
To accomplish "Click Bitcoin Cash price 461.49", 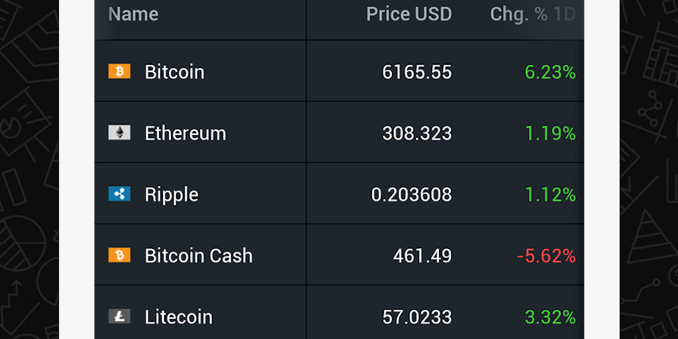I will [x=422, y=256].
